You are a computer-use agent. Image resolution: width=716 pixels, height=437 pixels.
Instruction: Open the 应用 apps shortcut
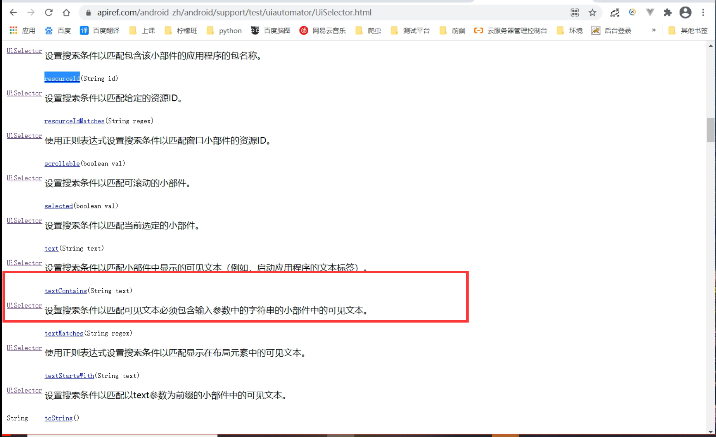pos(23,31)
